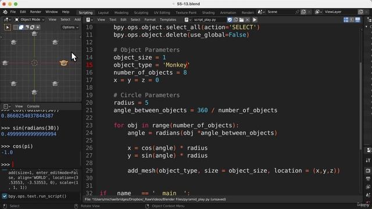Open the text editor View menu
The width and height of the screenshot is (372, 209).
[x=101, y=20]
